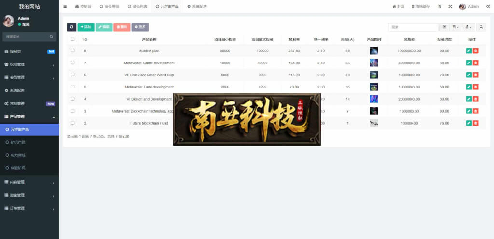The height and width of the screenshot is (239, 494).
Task: Delete the Qatar World Cup row
Action: point(475,75)
